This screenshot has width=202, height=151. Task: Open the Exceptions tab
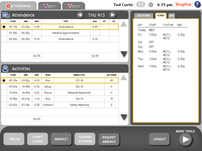point(143,15)
